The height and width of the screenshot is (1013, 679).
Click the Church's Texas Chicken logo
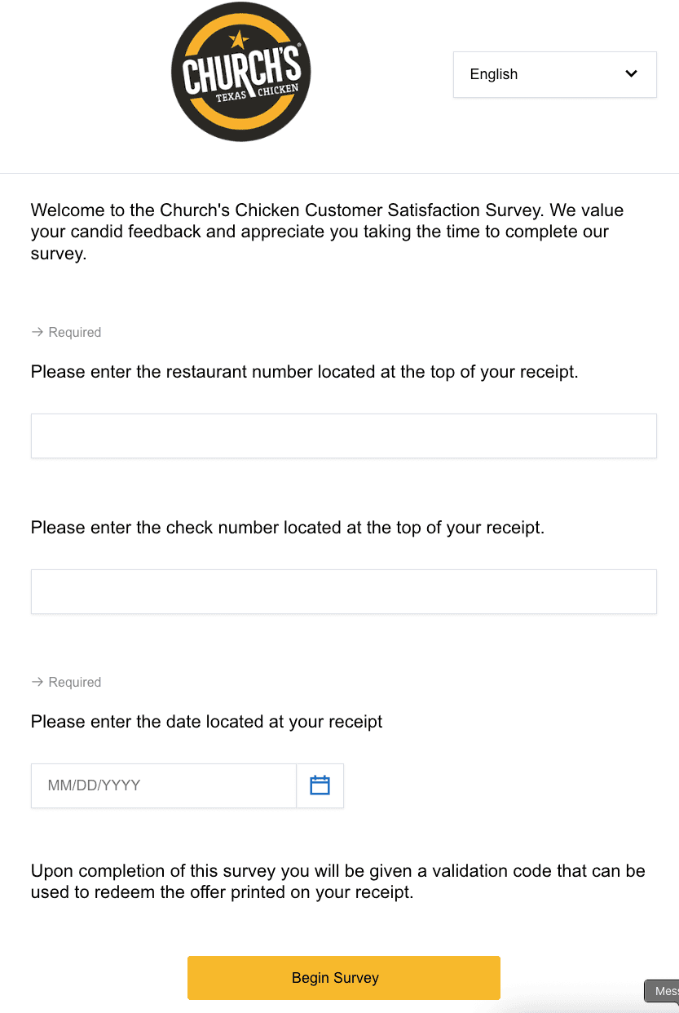(241, 73)
